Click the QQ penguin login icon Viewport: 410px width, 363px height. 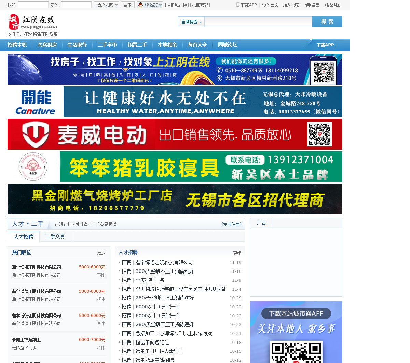pyautogui.click(x=140, y=5)
